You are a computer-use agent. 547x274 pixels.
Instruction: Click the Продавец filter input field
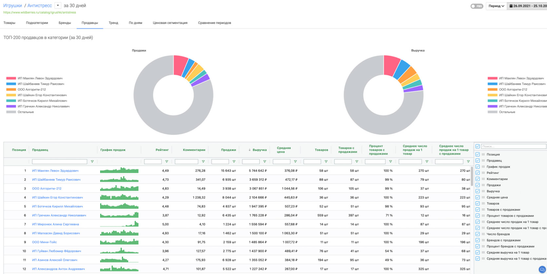[x=60, y=162]
